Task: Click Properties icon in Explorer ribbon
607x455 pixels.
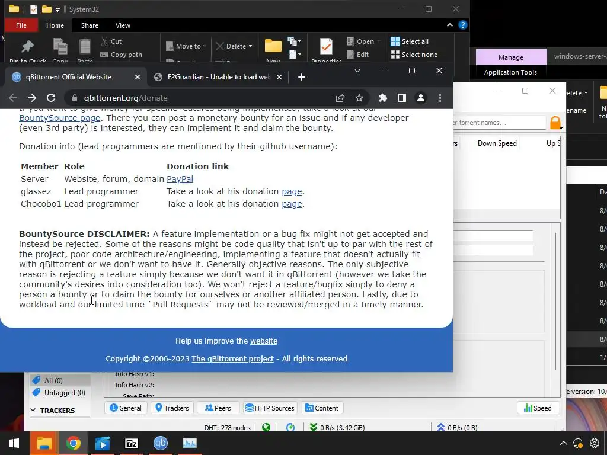Action: 327,47
